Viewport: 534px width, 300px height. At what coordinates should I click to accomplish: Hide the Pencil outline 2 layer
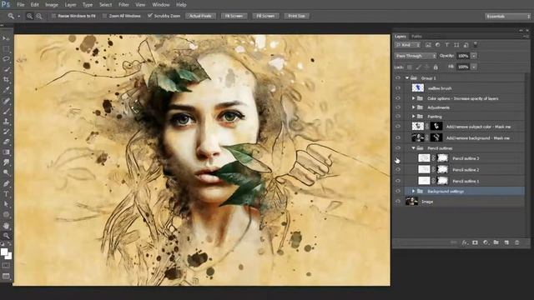click(398, 169)
